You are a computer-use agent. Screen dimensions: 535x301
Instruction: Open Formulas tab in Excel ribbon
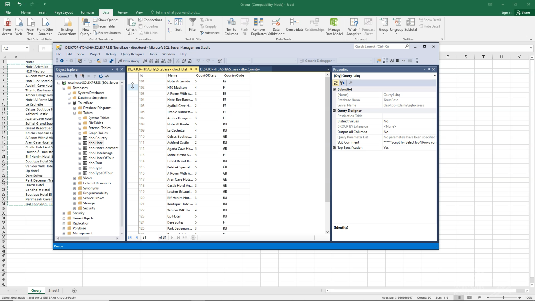(88, 12)
